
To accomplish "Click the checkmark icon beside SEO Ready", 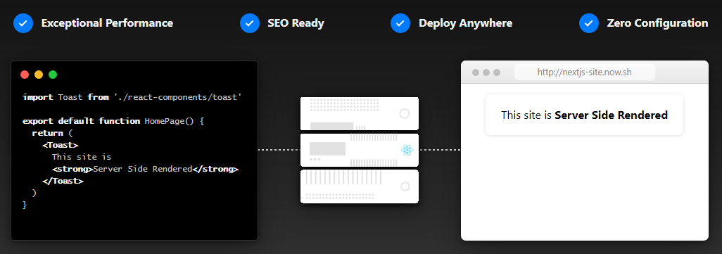I will coord(250,23).
